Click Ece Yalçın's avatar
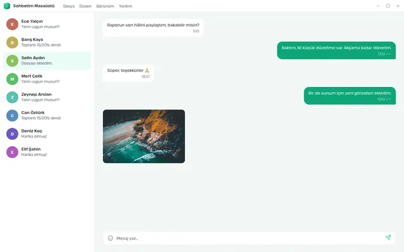 coord(12,24)
